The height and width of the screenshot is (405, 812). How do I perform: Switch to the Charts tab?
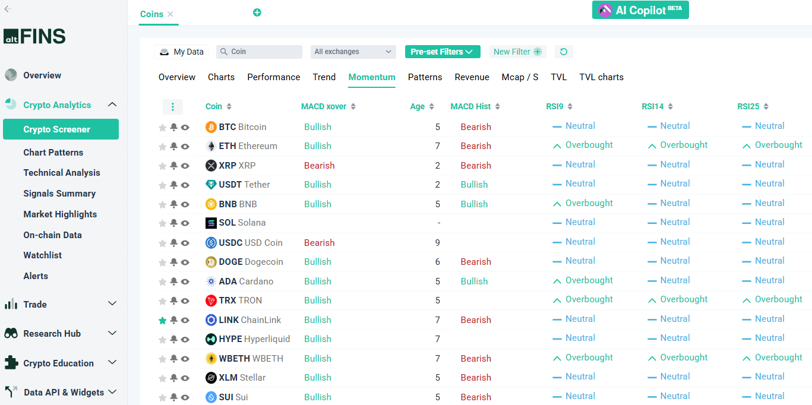[x=221, y=77]
